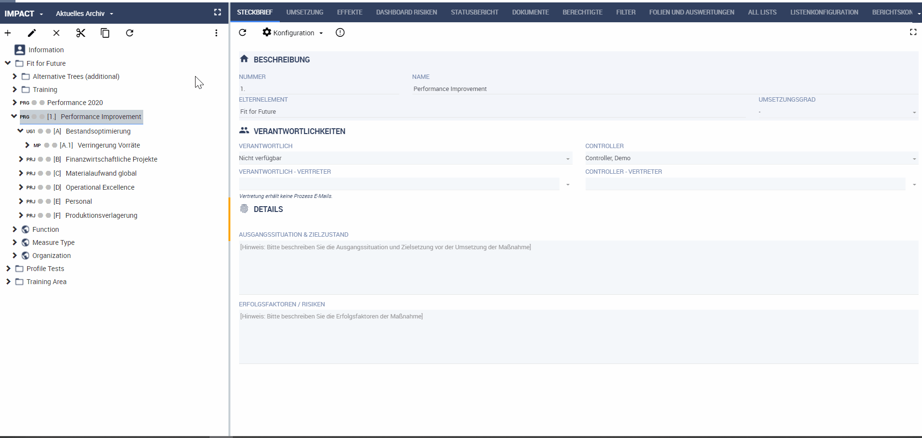
Task: Open the Statusbericht tab
Action: (x=474, y=12)
